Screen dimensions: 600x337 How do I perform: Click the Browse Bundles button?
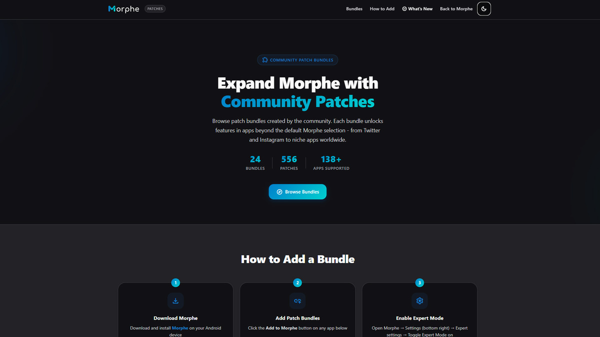click(297, 192)
